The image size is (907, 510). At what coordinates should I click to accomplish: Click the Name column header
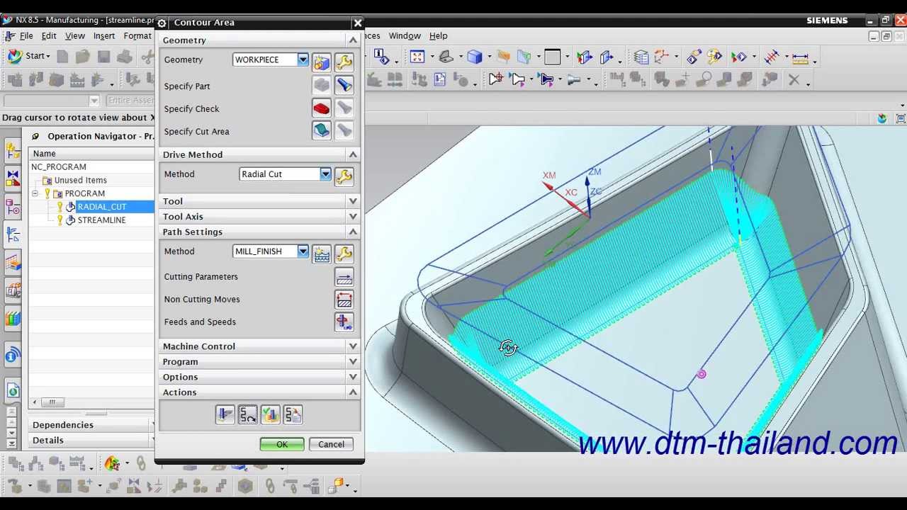[91, 154]
